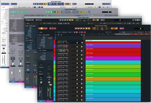Open Edit menu in the third dark window
Viewport: 151px width, 103px height.
click(44, 23)
